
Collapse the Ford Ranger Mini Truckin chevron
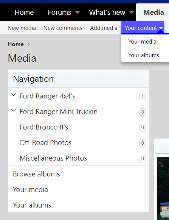click(x=14, y=110)
